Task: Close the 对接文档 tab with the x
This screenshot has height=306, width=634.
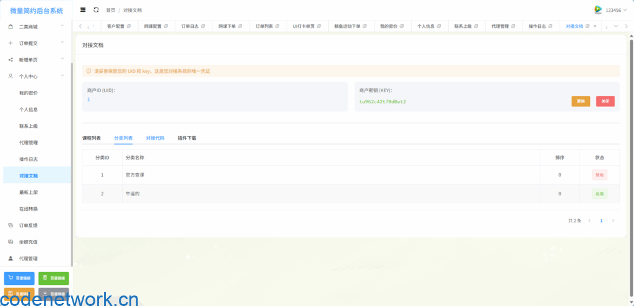Action: (x=595, y=27)
